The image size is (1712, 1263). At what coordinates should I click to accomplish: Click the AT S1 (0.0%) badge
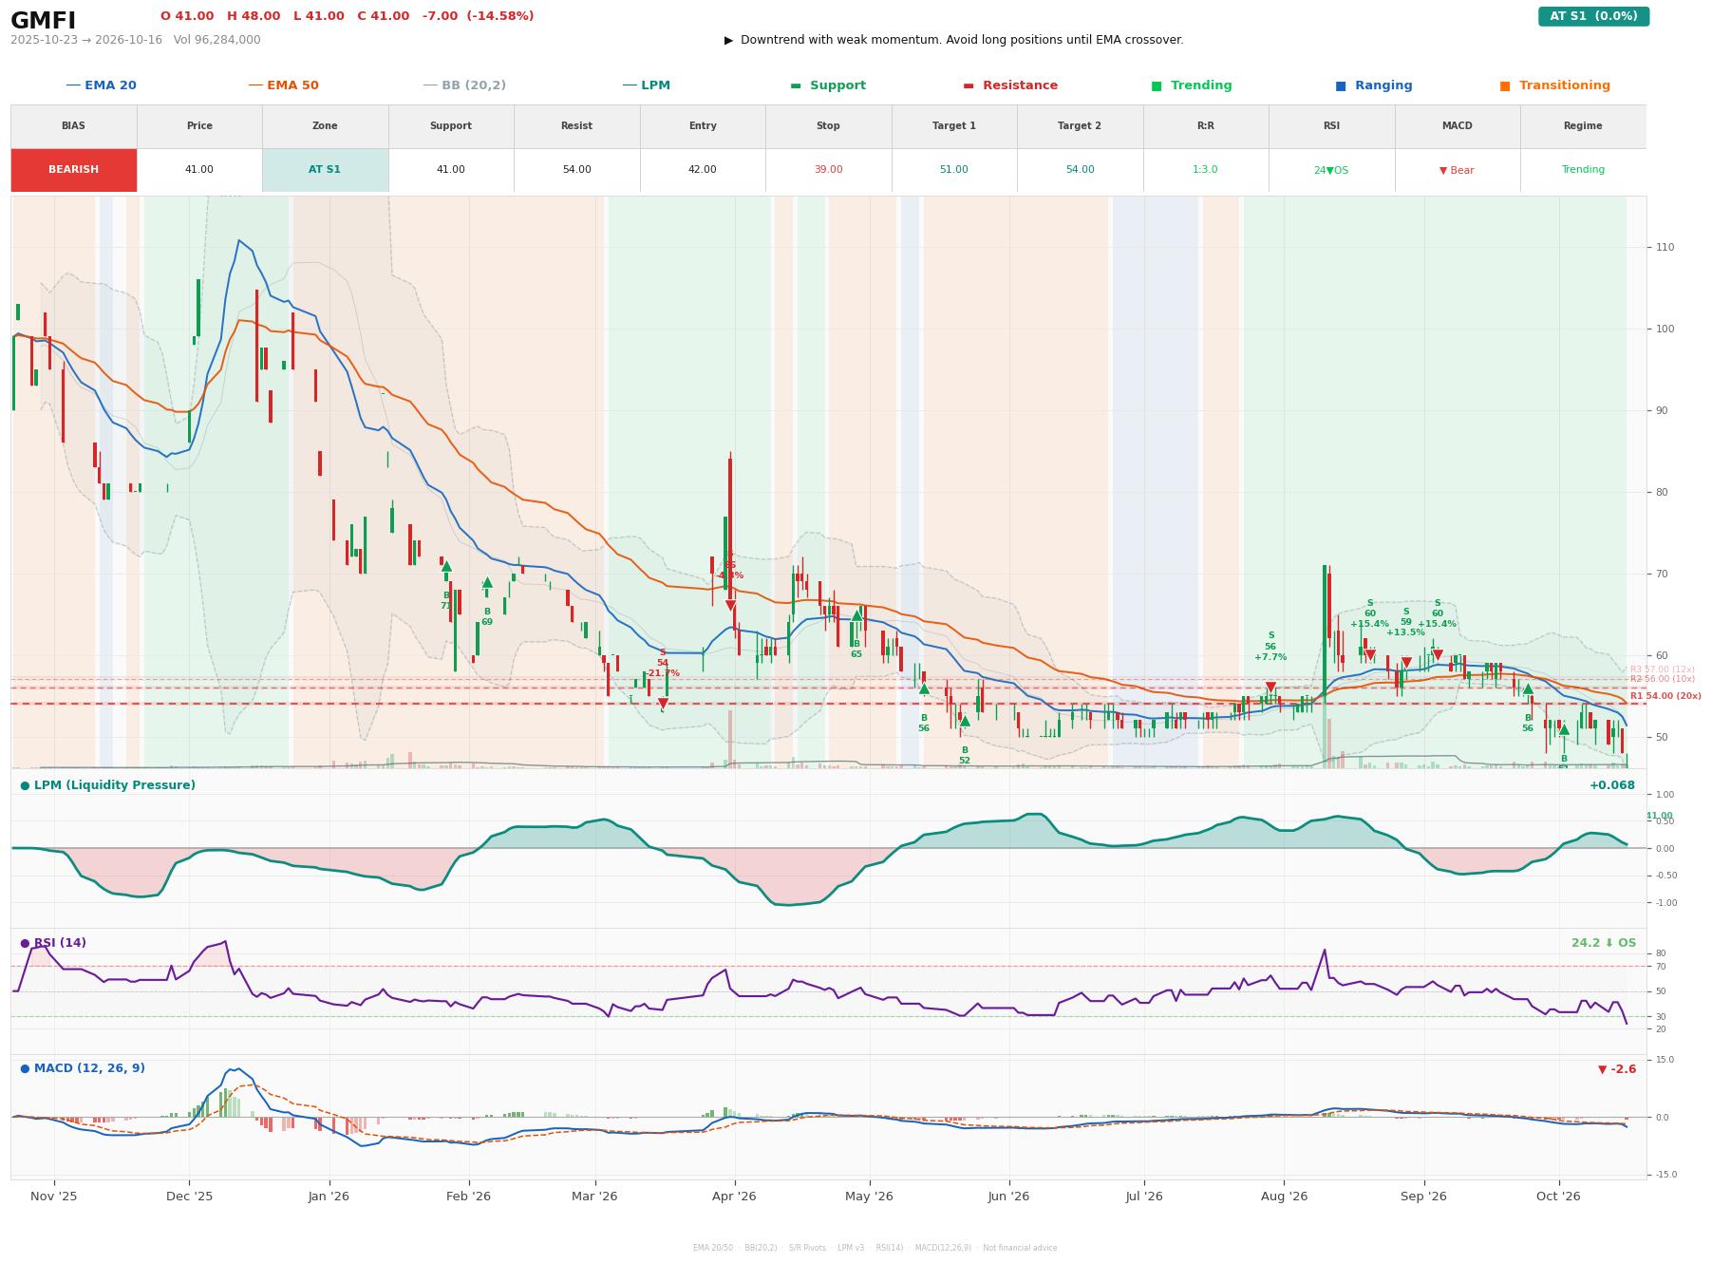point(1593,16)
